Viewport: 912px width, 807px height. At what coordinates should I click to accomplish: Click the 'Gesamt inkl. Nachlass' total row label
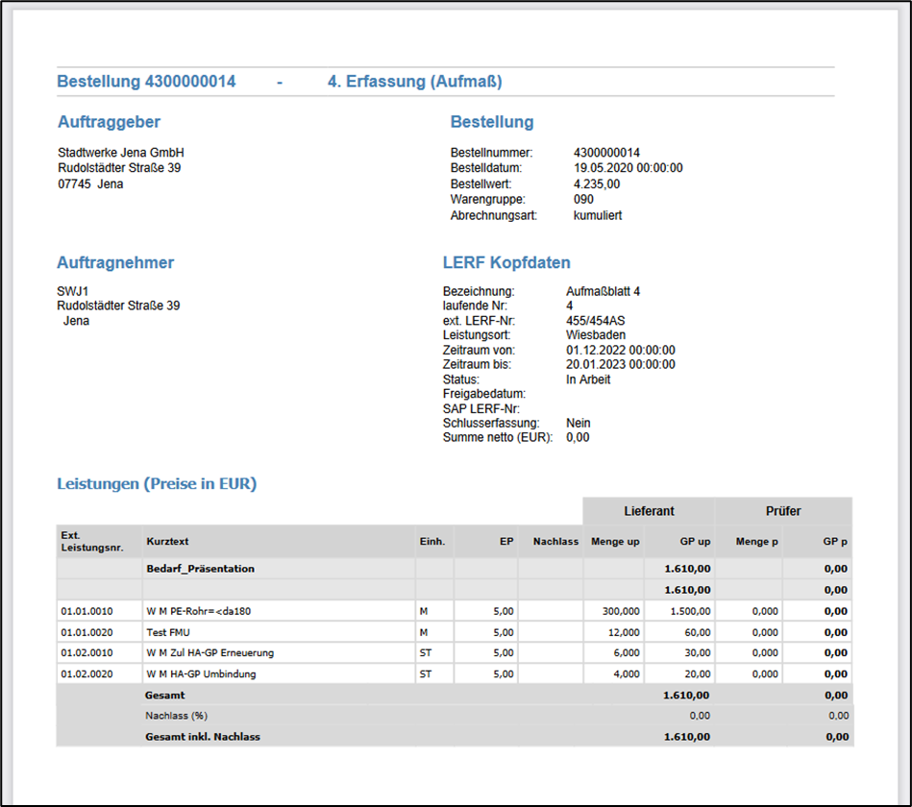tap(202, 737)
